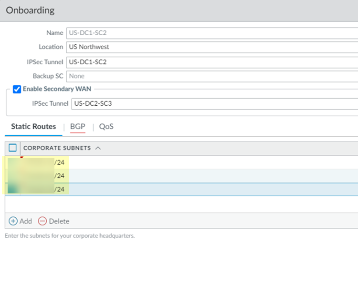Toggle the select-all subnets checkbox
Viewport: 358px width, 282px height.
[x=13, y=148]
